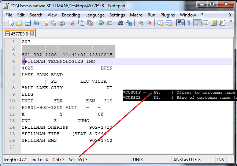Viewport: 237px width, 166px height.
Task: Click the UNIX line-ending status field
Action: (x=138, y=160)
